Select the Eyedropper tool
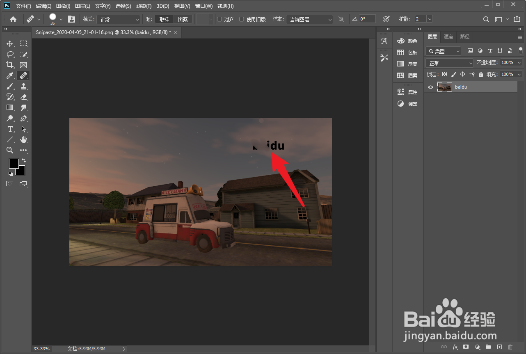Screen dimensions: 526x354 coord(10,75)
